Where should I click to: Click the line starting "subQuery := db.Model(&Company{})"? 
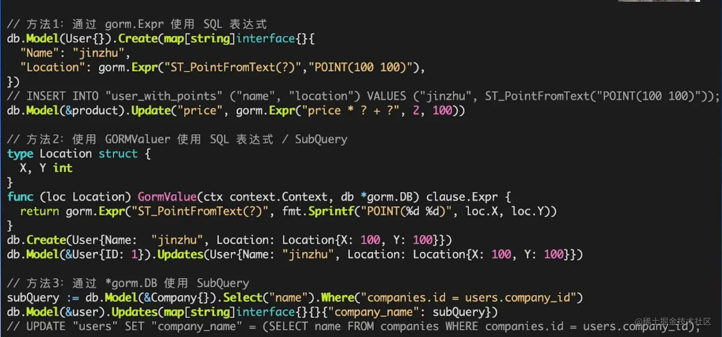(x=295, y=297)
